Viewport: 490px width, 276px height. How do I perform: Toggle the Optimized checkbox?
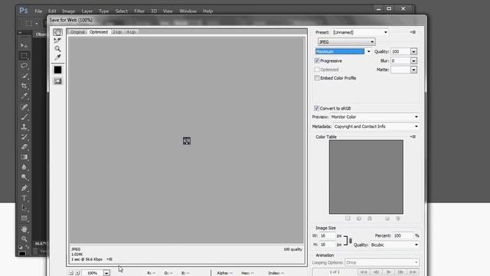[x=317, y=70]
